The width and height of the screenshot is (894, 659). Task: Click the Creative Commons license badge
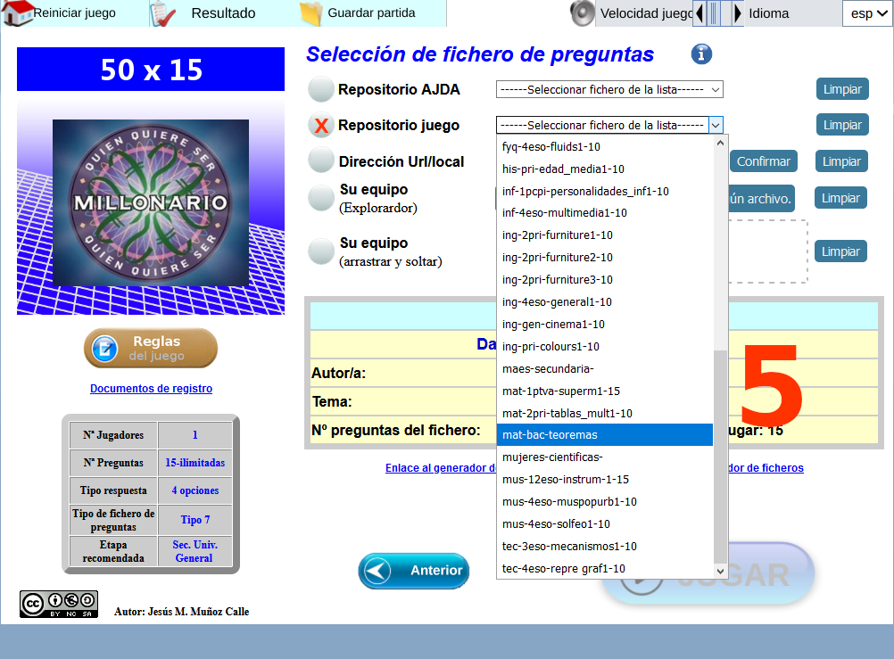point(59,605)
